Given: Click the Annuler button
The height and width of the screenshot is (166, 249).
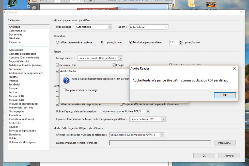Looking at the screenshot, I should tap(229, 156).
